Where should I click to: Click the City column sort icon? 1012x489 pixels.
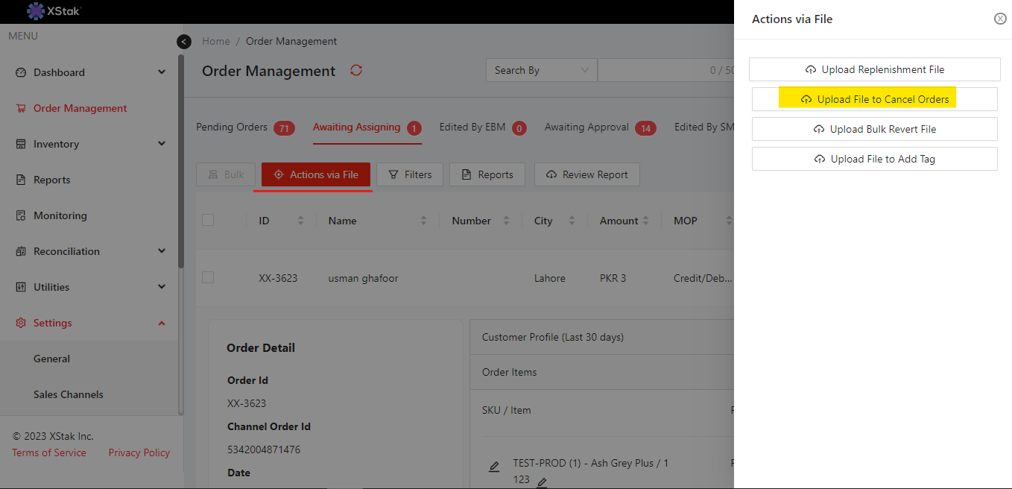click(x=572, y=221)
